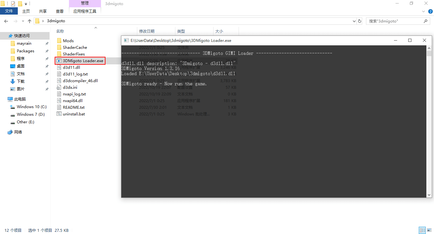This screenshot has width=434, height=234.
Task: Switch to the 共享 ribbon tab
Action: click(x=43, y=11)
